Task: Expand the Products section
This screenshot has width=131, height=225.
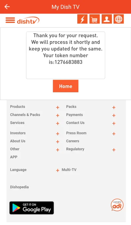Action: click(x=57, y=107)
